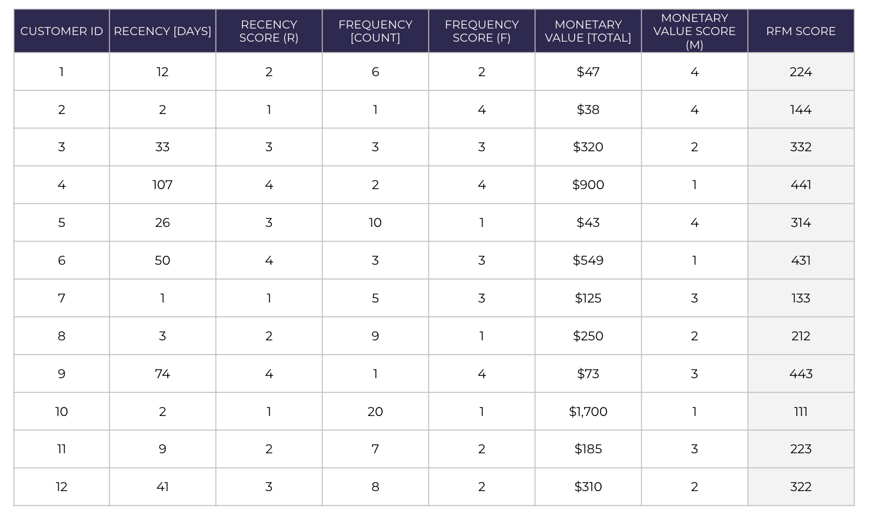Click the MONETARY VALUE [TOTAL] header

coord(588,31)
